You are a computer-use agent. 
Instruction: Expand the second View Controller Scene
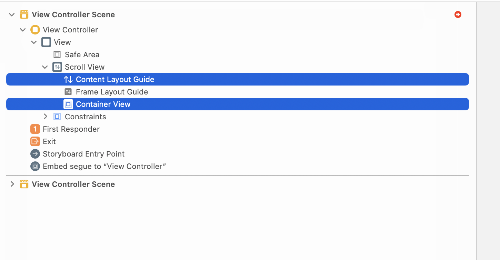(x=12, y=184)
